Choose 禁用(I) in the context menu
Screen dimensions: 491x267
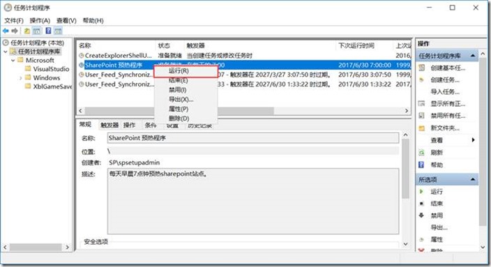[186, 90]
